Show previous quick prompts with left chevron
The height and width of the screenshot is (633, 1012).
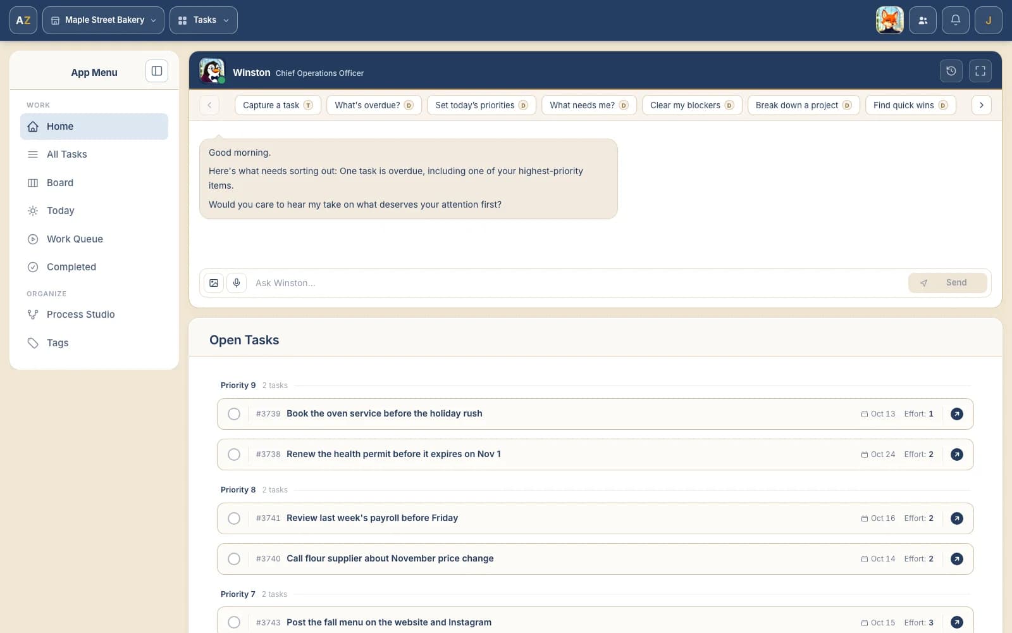tap(209, 105)
